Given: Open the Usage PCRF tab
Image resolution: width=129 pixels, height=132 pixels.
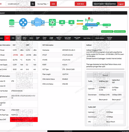Looking at the screenshot, I should (x=51, y=38).
